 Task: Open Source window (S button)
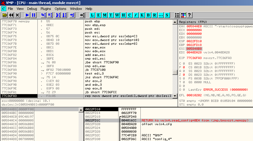[167, 15]
